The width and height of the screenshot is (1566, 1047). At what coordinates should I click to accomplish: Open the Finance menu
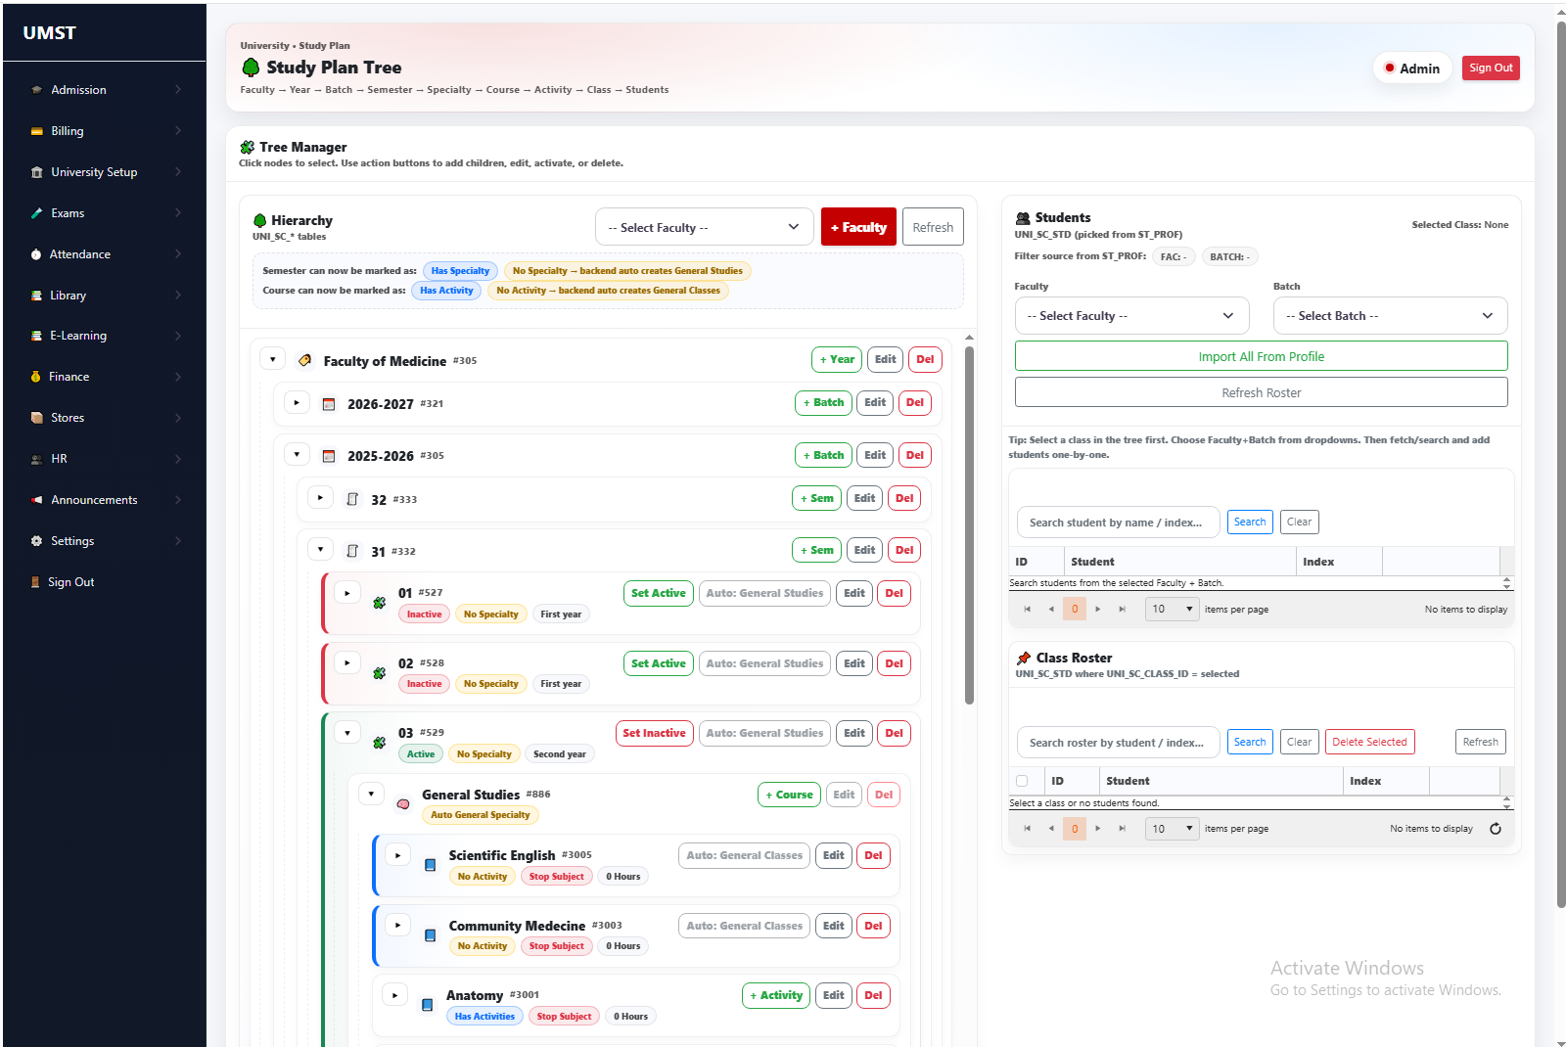point(105,377)
